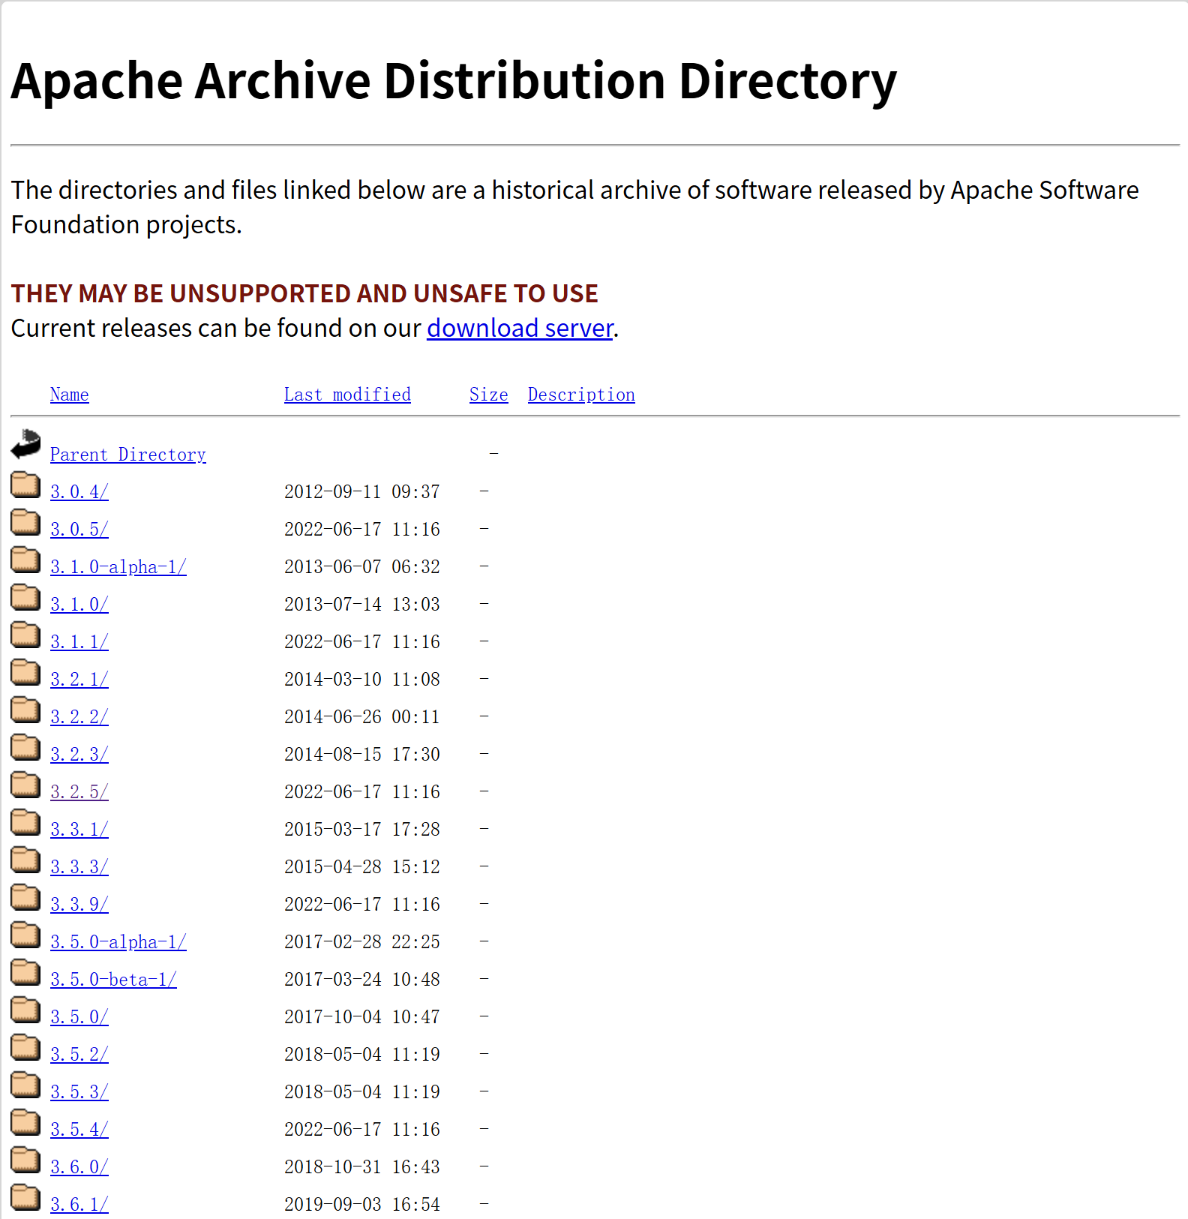Click the date 2012-09-11 09:37
This screenshot has height=1219, width=1188.
coord(362,492)
